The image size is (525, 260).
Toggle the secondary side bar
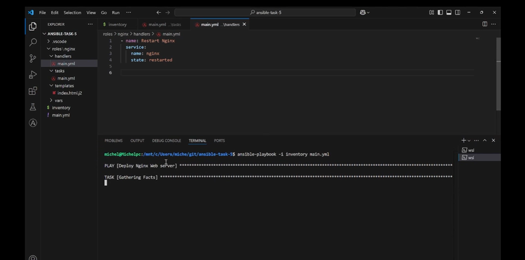(x=458, y=13)
